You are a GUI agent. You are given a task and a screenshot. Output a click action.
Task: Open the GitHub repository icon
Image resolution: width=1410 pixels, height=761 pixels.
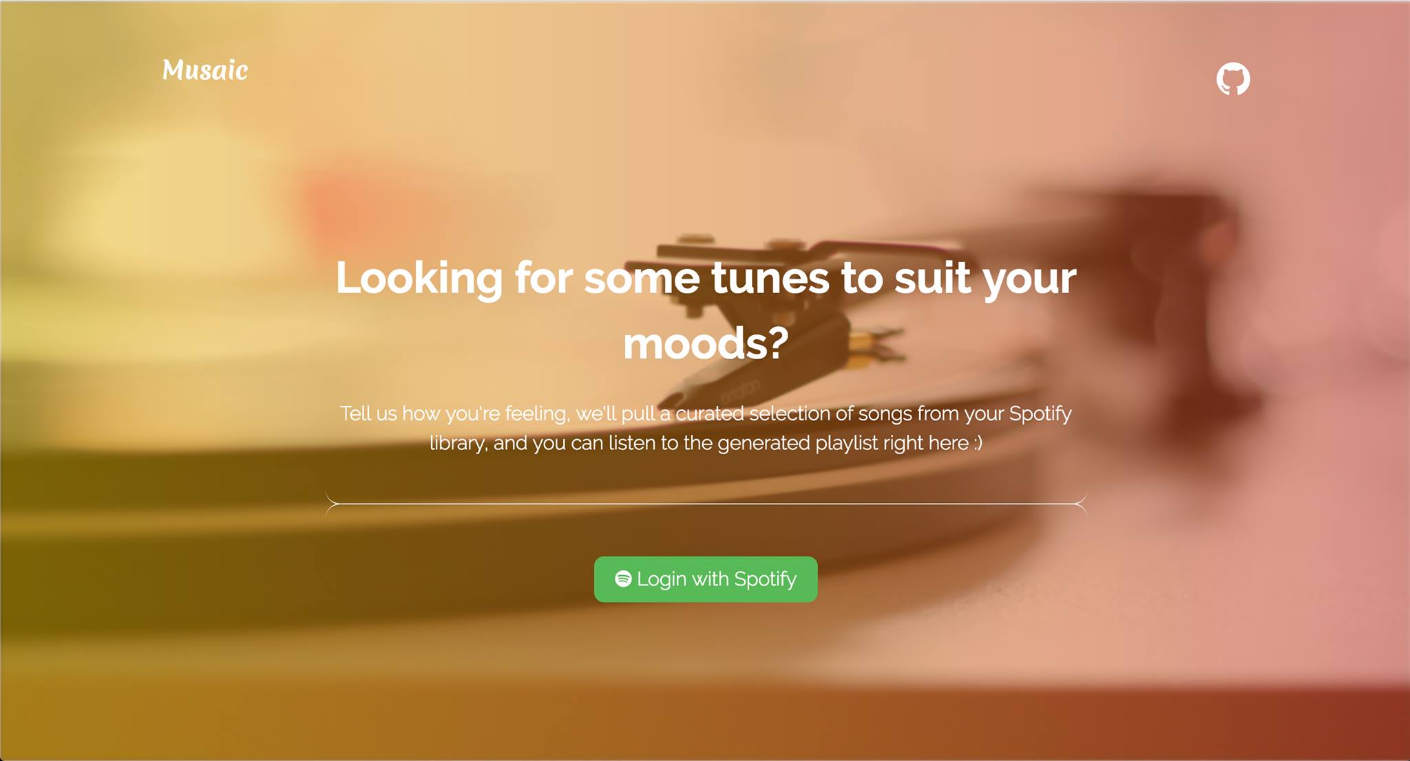coord(1233,79)
